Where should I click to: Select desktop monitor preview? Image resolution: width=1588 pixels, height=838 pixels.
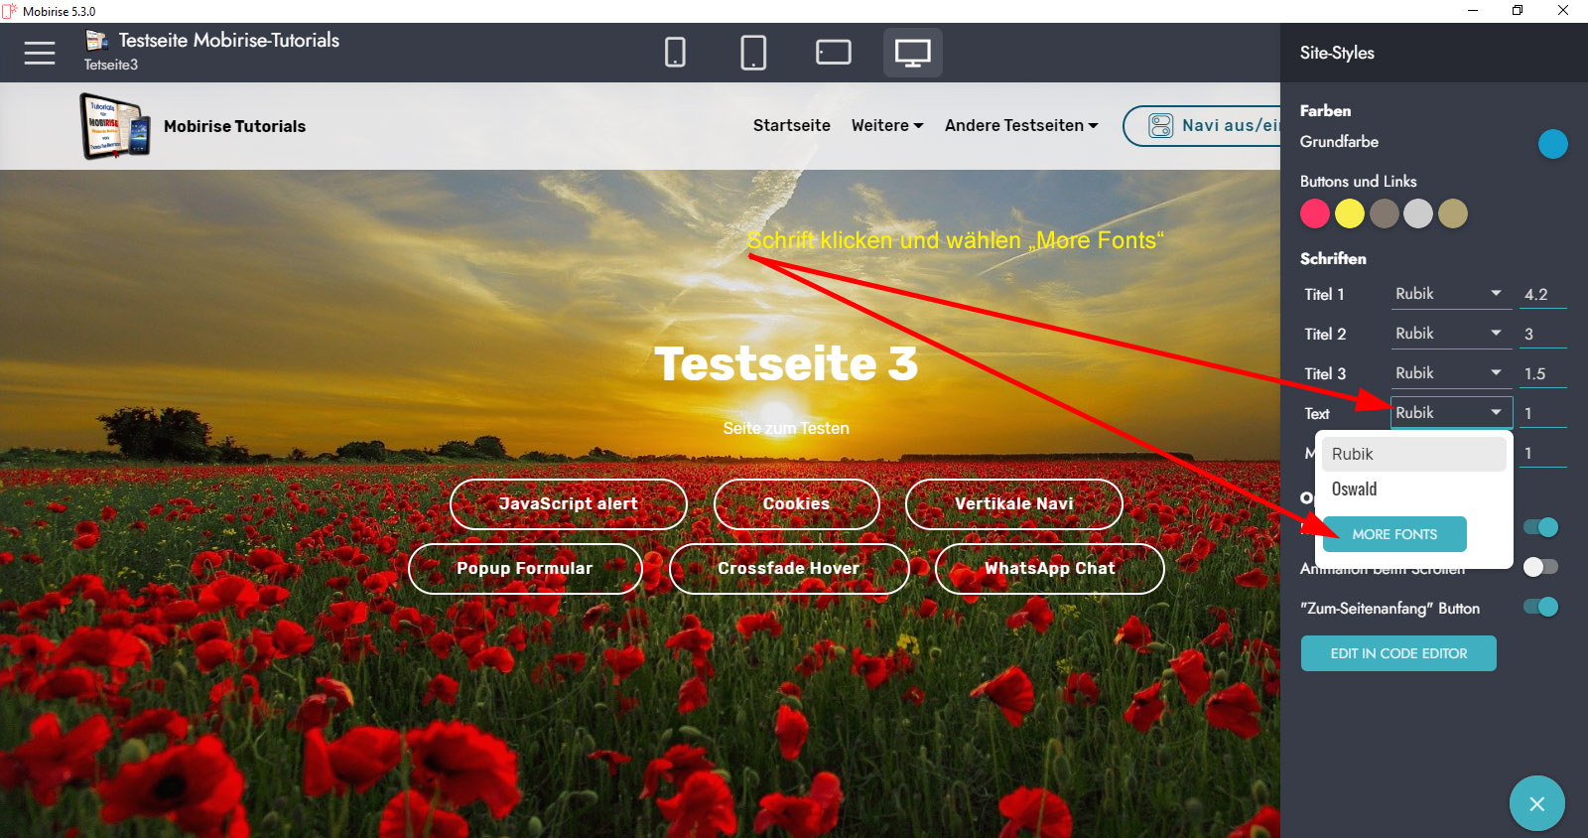(x=912, y=53)
